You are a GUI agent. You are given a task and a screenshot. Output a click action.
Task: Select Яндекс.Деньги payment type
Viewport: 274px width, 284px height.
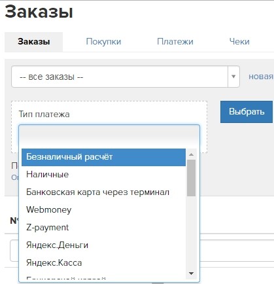(x=103, y=245)
